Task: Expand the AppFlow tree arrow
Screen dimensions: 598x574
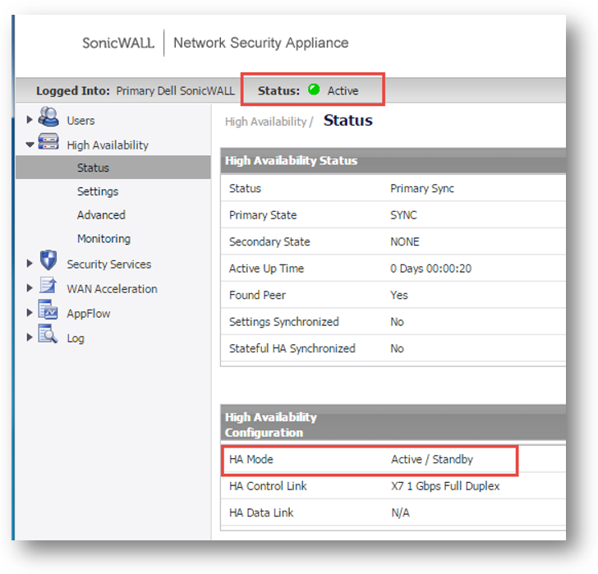Action: coord(30,313)
